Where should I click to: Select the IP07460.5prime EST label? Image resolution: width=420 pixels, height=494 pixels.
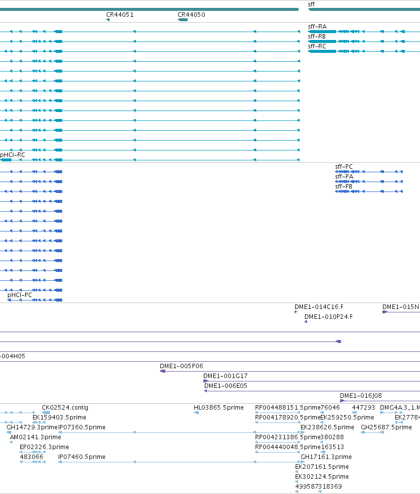click(x=82, y=457)
